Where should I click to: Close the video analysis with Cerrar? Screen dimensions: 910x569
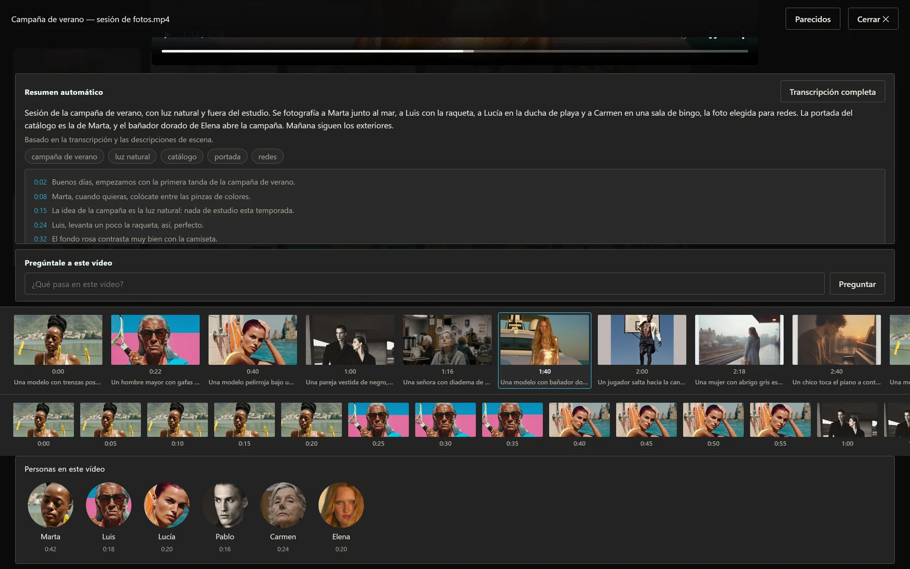[x=873, y=19]
